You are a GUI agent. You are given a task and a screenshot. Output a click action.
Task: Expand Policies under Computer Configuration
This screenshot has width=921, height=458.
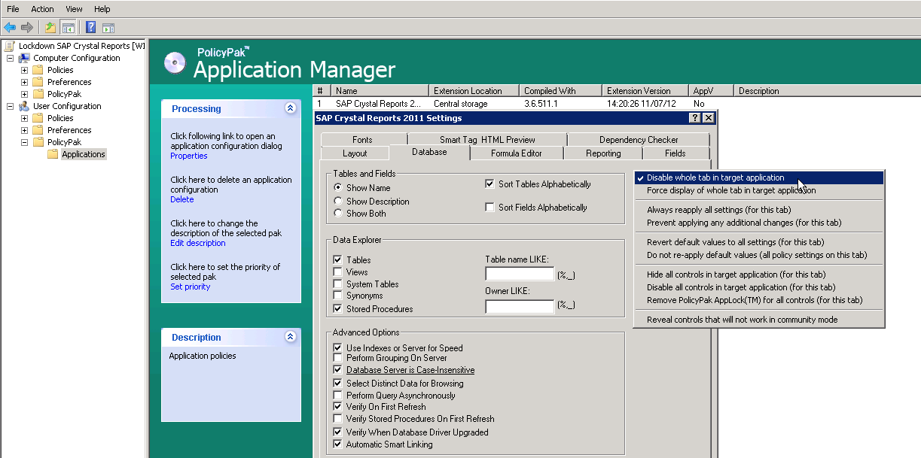(x=24, y=70)
